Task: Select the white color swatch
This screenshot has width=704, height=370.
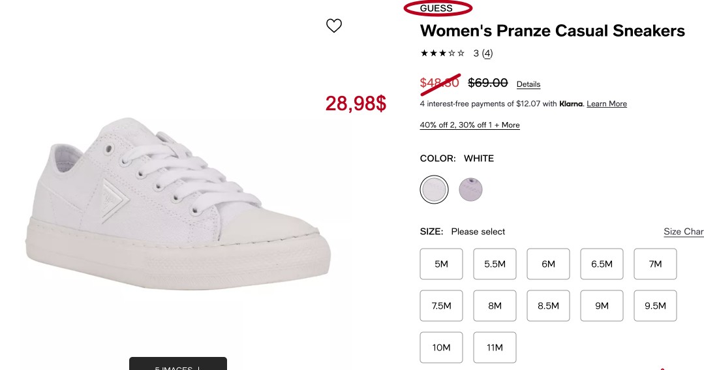Action: 434,190
